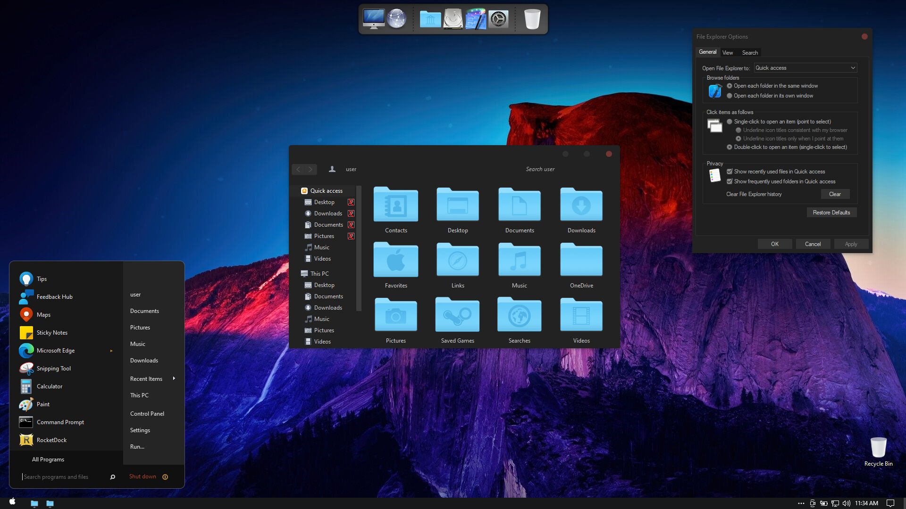Choose Single-click to open an item option
This screenshot has height=509, width=906.
tap(730, 122)
